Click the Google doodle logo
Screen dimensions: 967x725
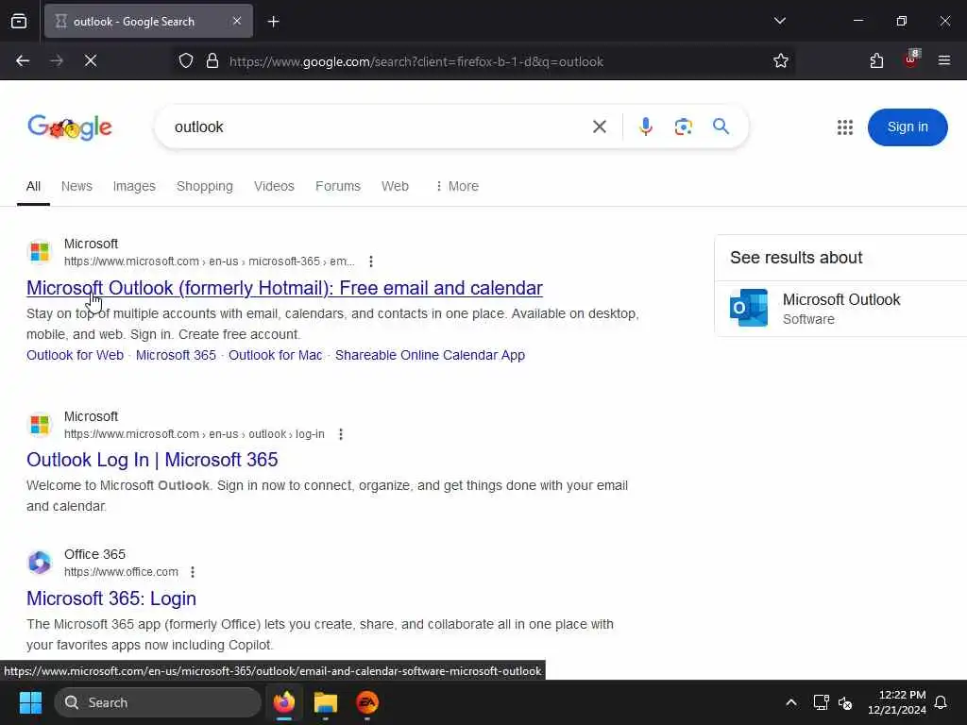click(x=70, y=127)
